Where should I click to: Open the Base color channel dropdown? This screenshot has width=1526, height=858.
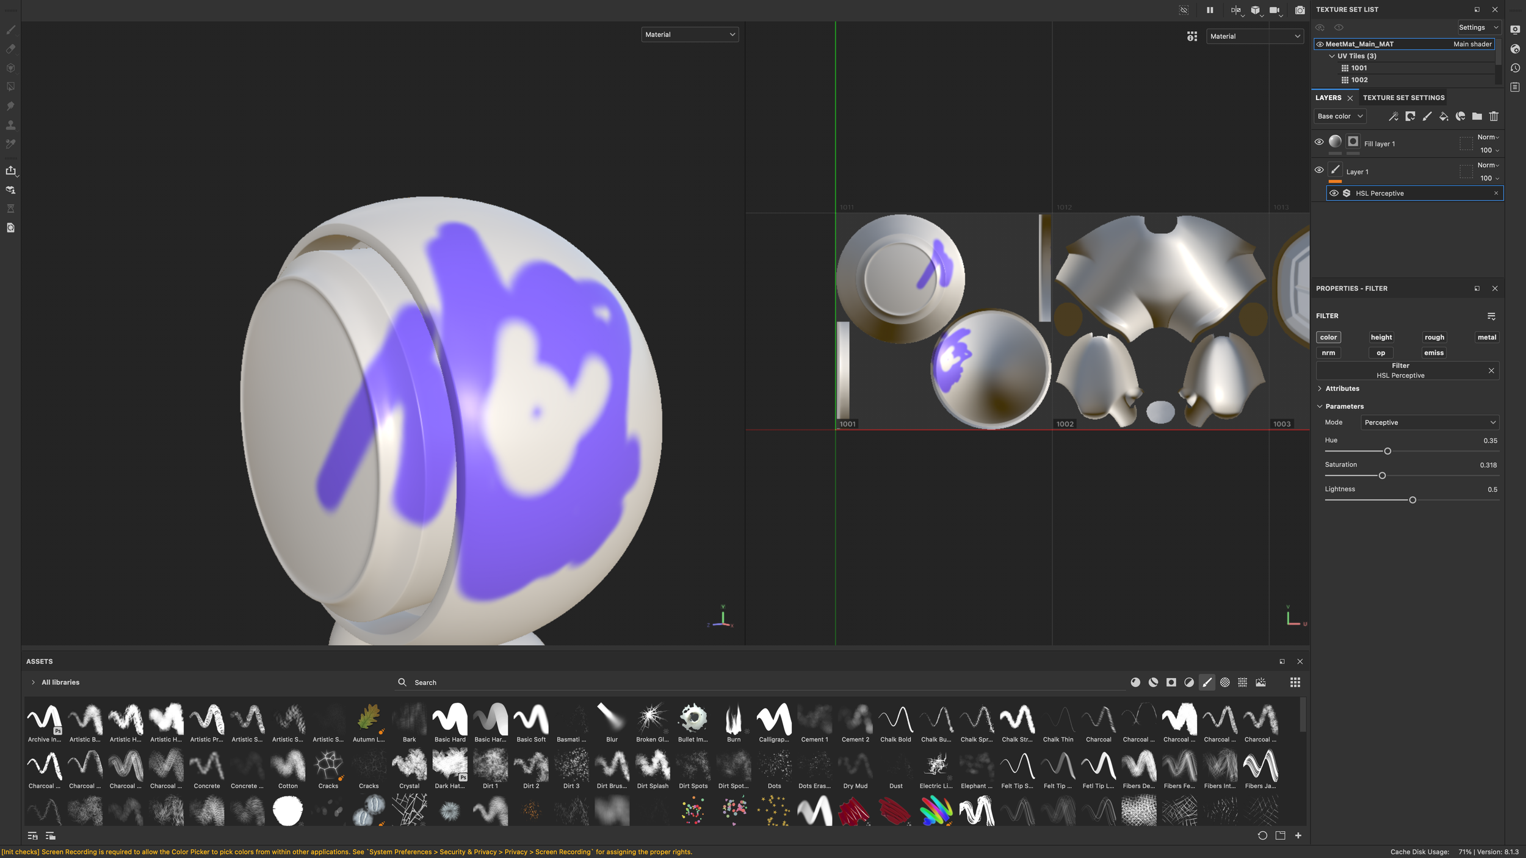click(1340, 117)
